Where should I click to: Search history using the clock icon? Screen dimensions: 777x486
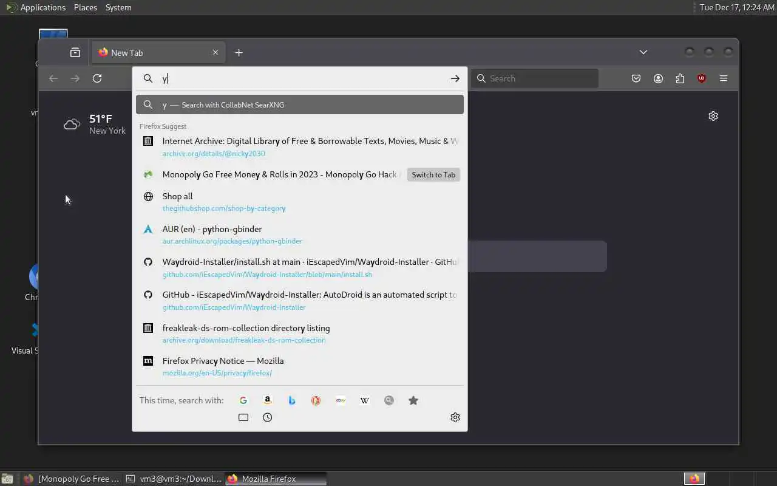268,417
